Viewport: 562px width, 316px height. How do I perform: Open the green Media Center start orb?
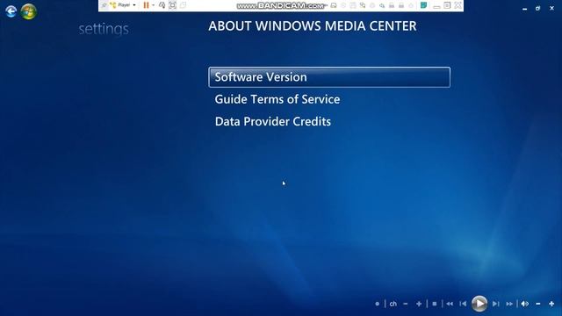(28, 11)
